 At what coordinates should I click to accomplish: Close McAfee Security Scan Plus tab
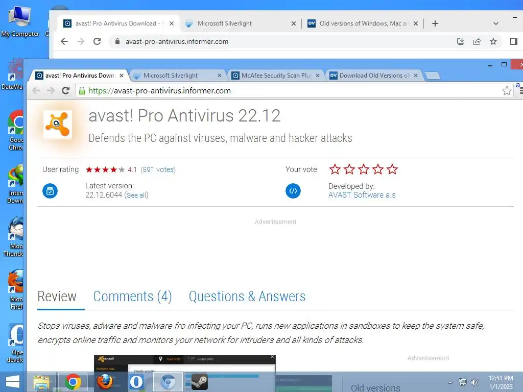[318, 76]
